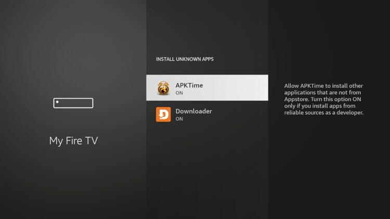Toggle the Downloader ON status
390x219 pixels.
click(x=179, y=119)
